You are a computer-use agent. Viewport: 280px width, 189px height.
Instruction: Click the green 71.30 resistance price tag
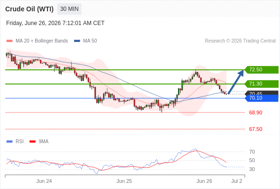tap(261, 84)
